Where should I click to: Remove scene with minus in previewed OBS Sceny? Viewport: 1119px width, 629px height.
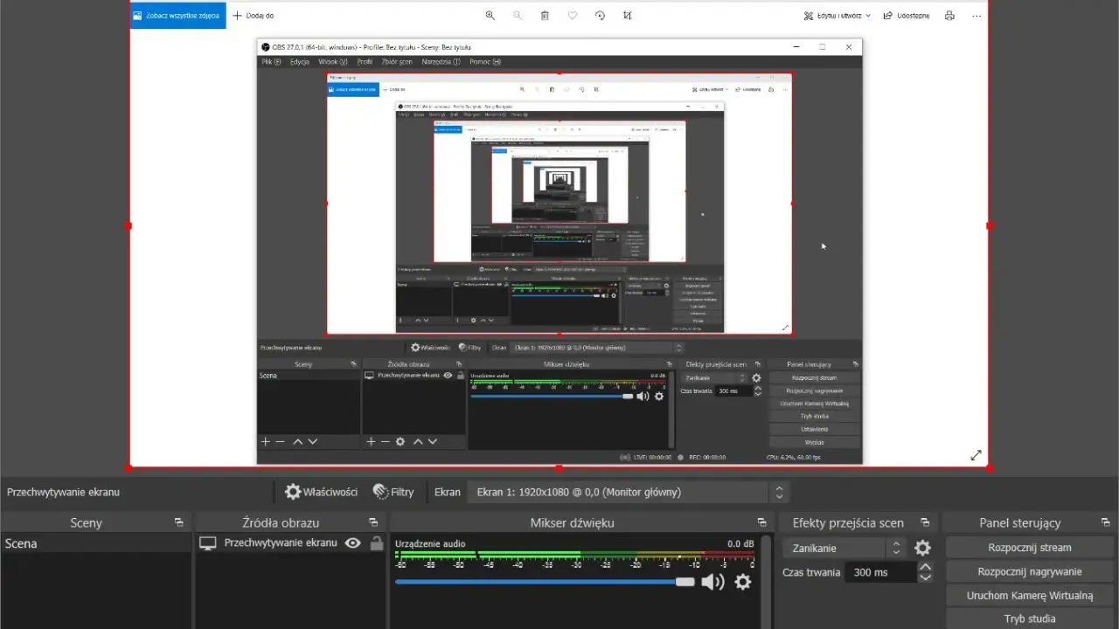click(x=281, y=442)
